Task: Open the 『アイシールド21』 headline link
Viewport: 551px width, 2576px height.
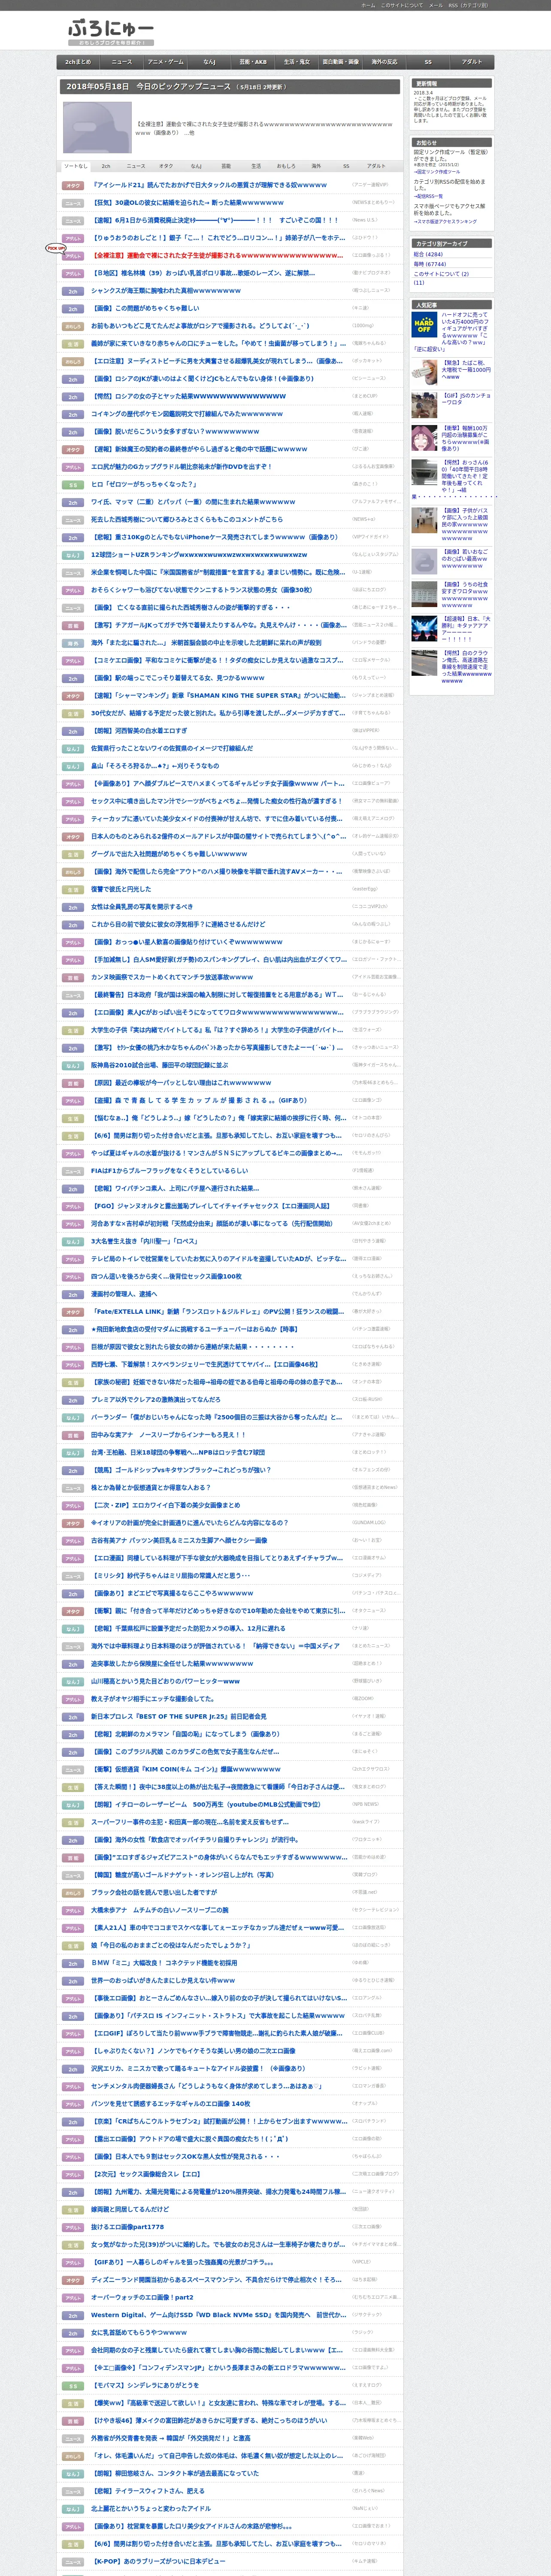Action: (209, 185)
